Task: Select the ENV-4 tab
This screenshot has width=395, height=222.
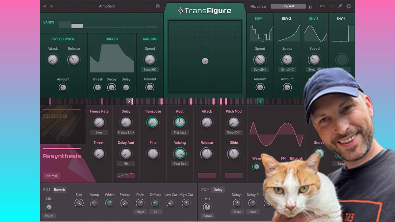Action: point(341,19)
